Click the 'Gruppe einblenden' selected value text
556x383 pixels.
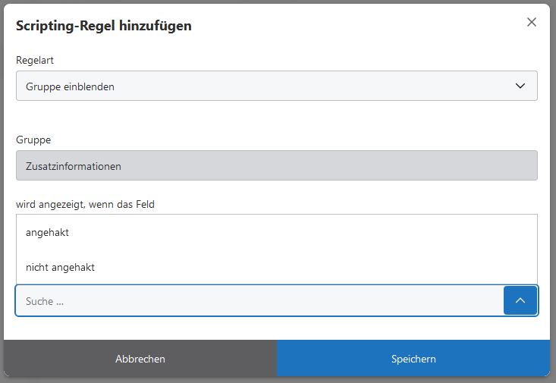click(70, 86)
